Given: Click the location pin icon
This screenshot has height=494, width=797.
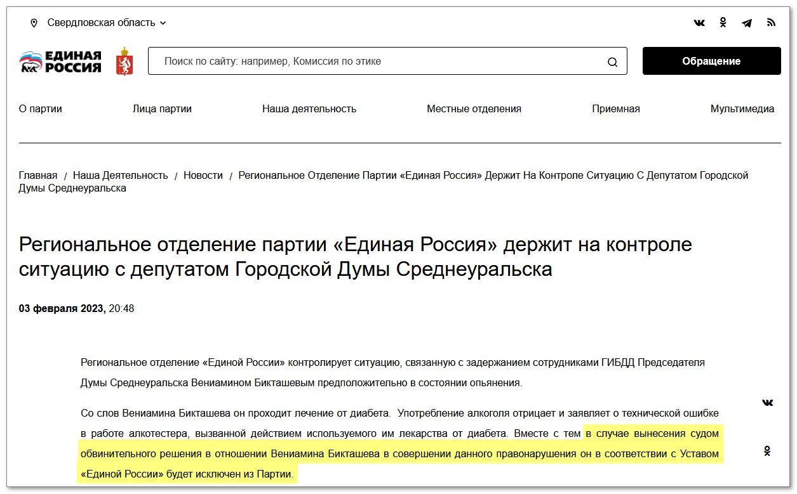Looking at the screenshot, I should [x=34, y=23].
